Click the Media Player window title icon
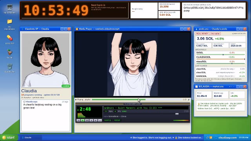The height and width of the screenshot is (141, 251). click(x=77, y=29)
